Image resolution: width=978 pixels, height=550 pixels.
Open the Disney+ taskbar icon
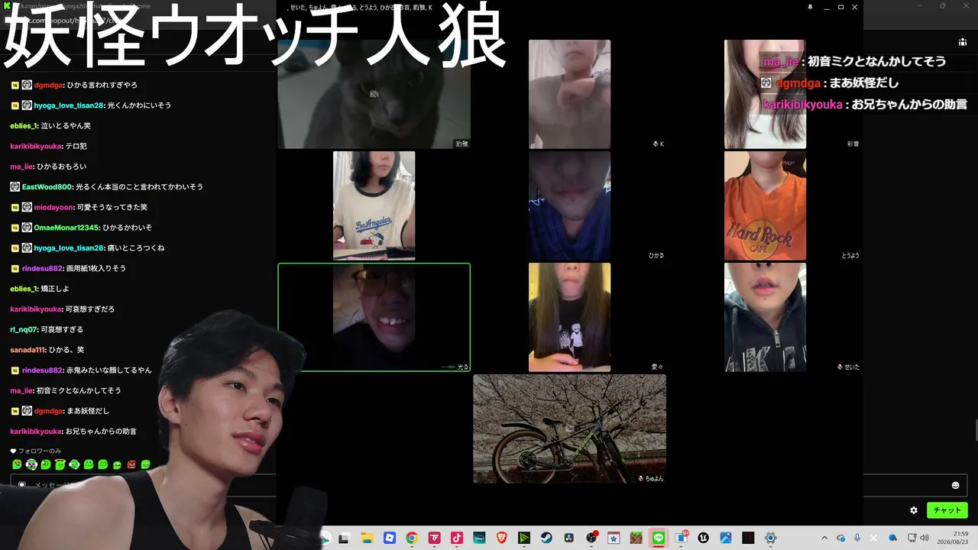point(479,538)
